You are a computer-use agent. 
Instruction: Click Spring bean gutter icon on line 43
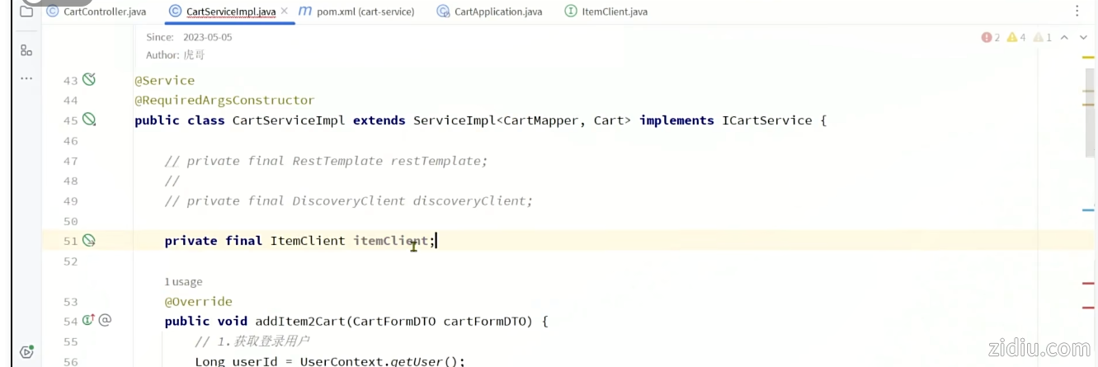89,80
